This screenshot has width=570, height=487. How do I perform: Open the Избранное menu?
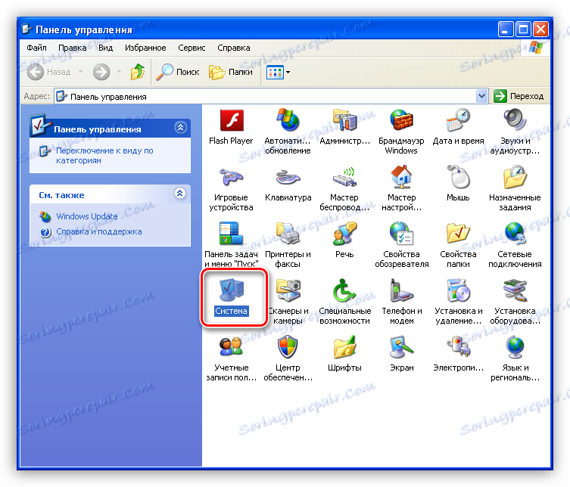click(x=145, y=48)
